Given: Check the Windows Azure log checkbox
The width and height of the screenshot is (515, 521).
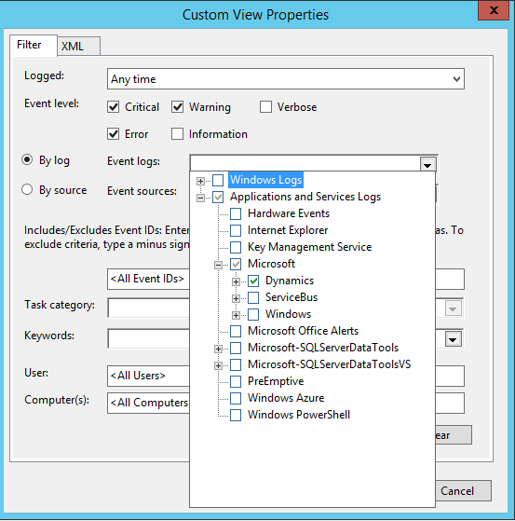Looking at the screenshot, I should pyautogui.click(x=236, y=398).
